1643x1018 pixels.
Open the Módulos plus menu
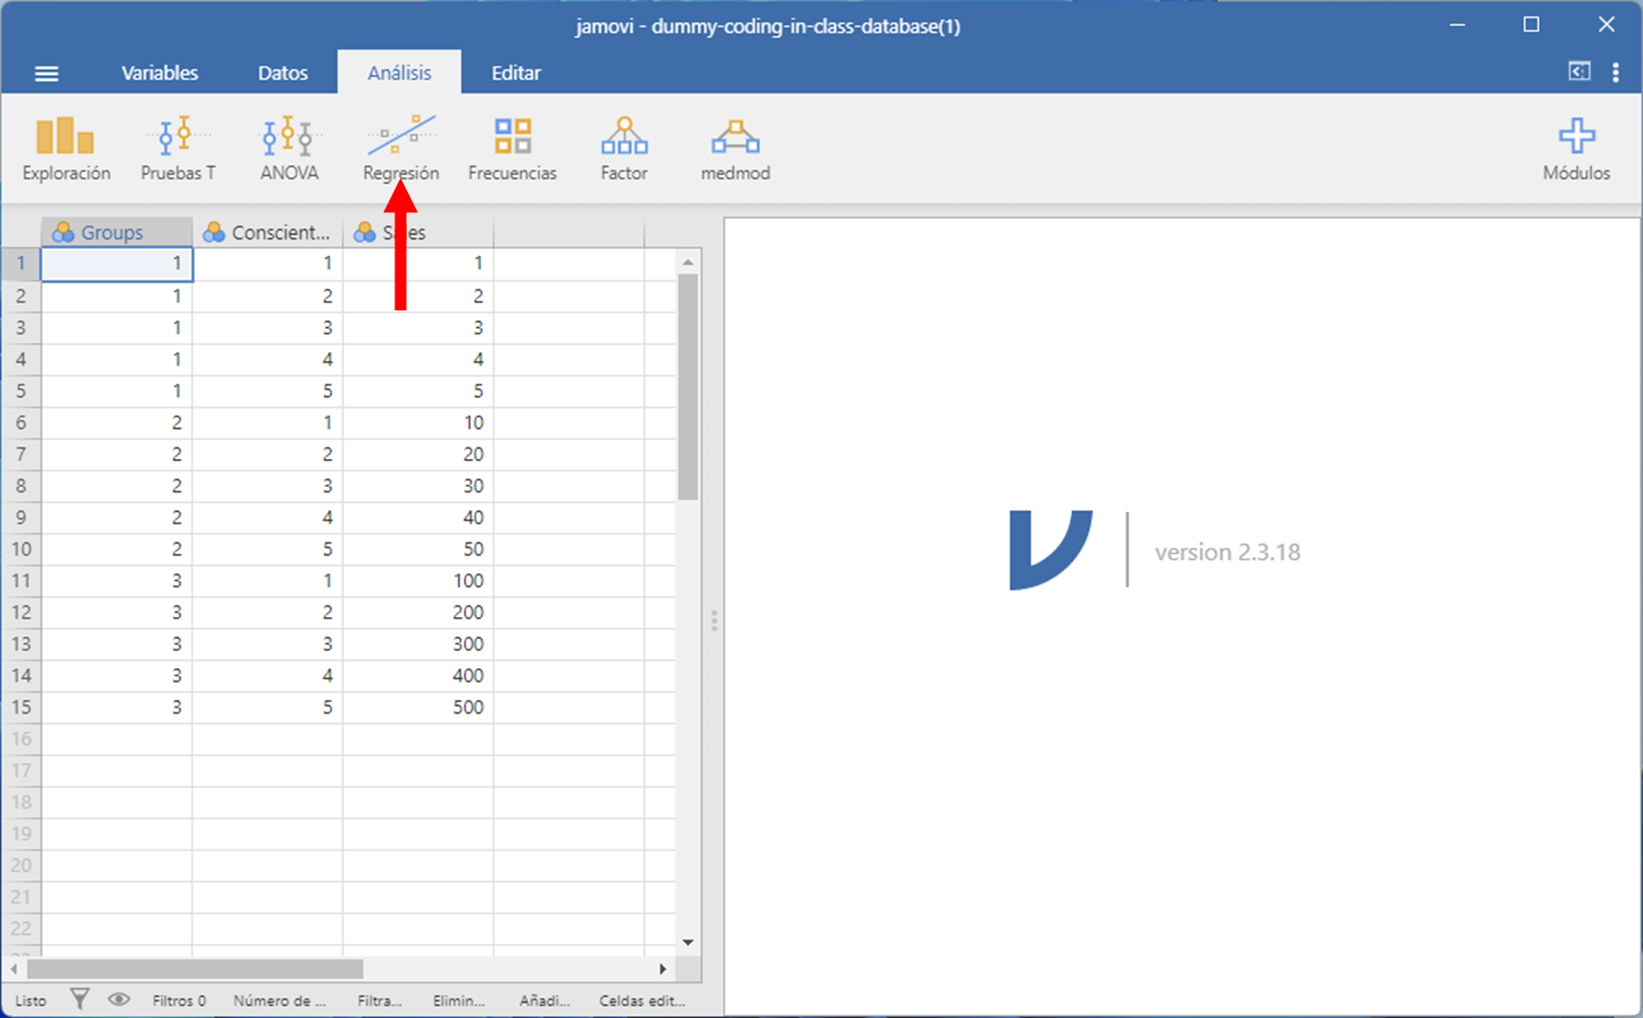coord(1576,149)
